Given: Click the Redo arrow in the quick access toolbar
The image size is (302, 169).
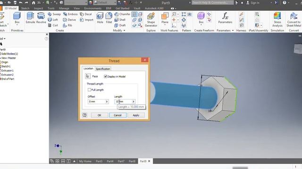Looking at the screenshot, I should point(26,3).
